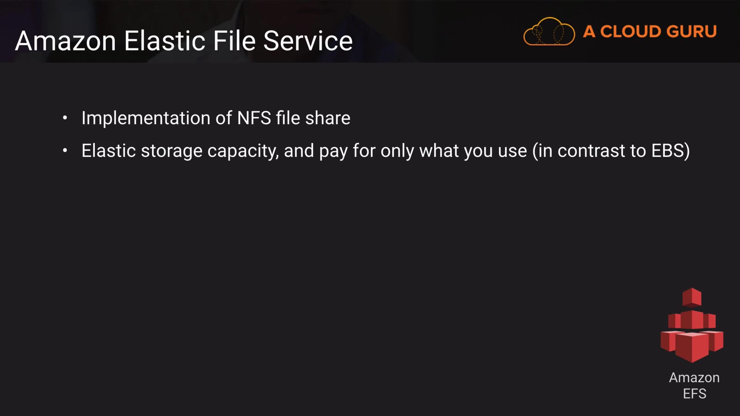Select the 'Implementation of NFS file share' bullet
The width and height of the screenshot is (740, 416).
tap(216, 118)
